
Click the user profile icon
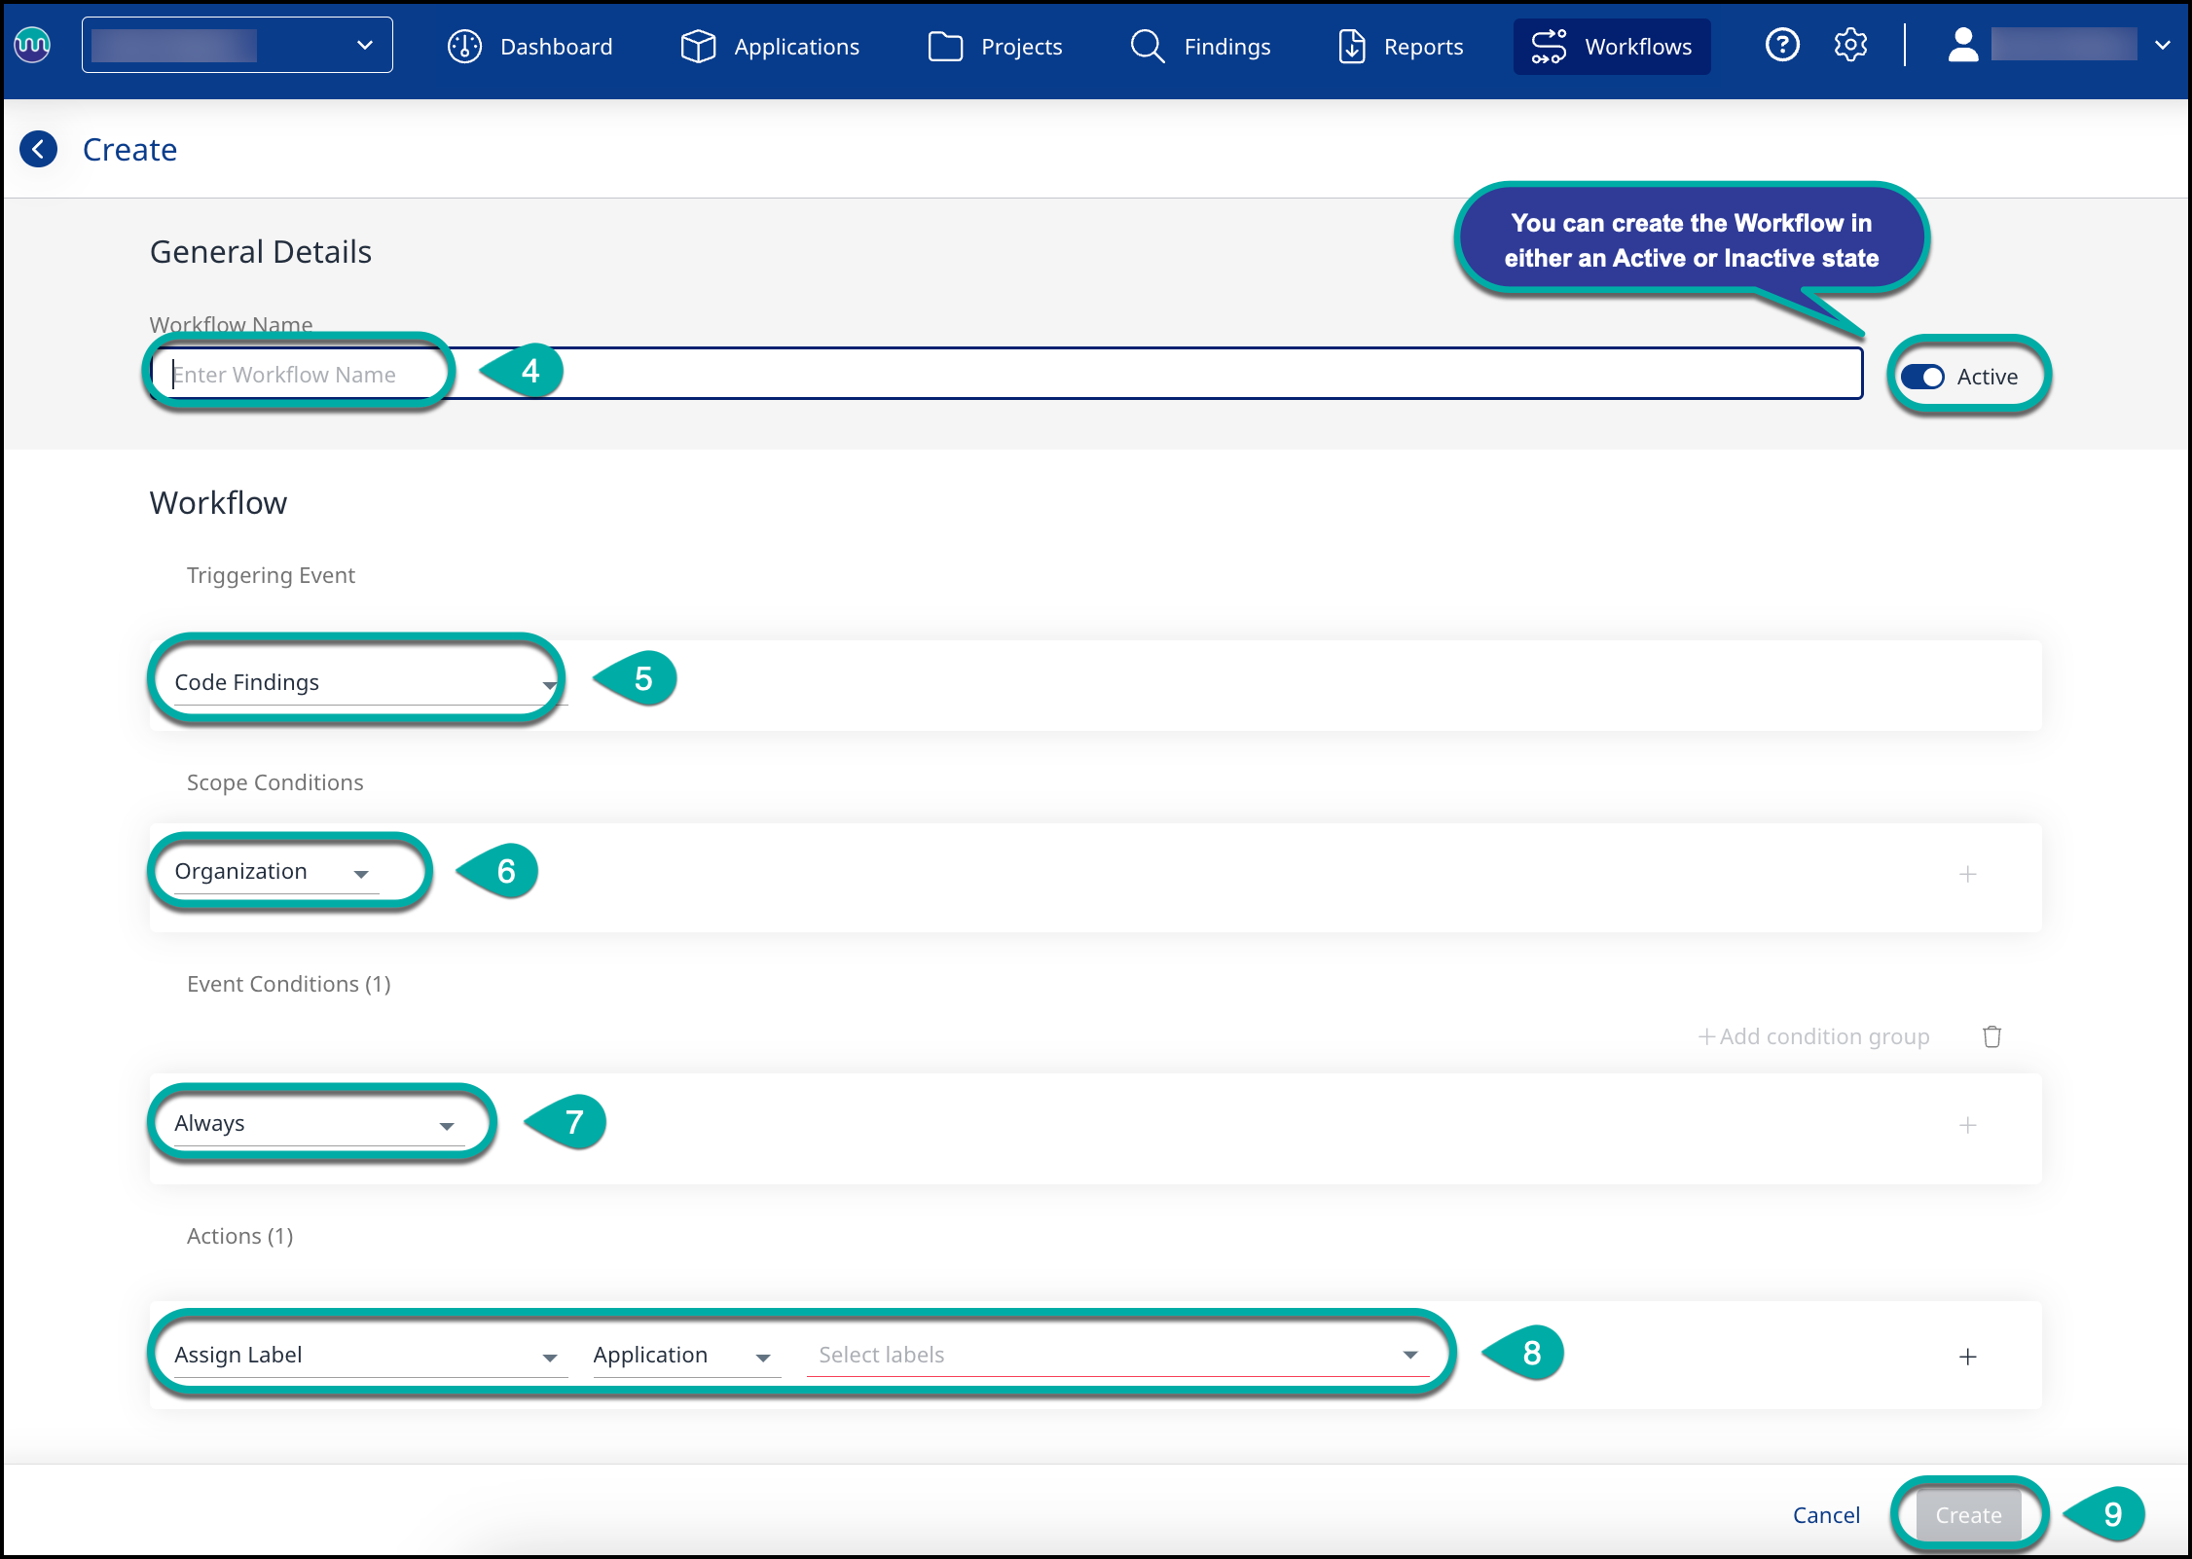1963,46
